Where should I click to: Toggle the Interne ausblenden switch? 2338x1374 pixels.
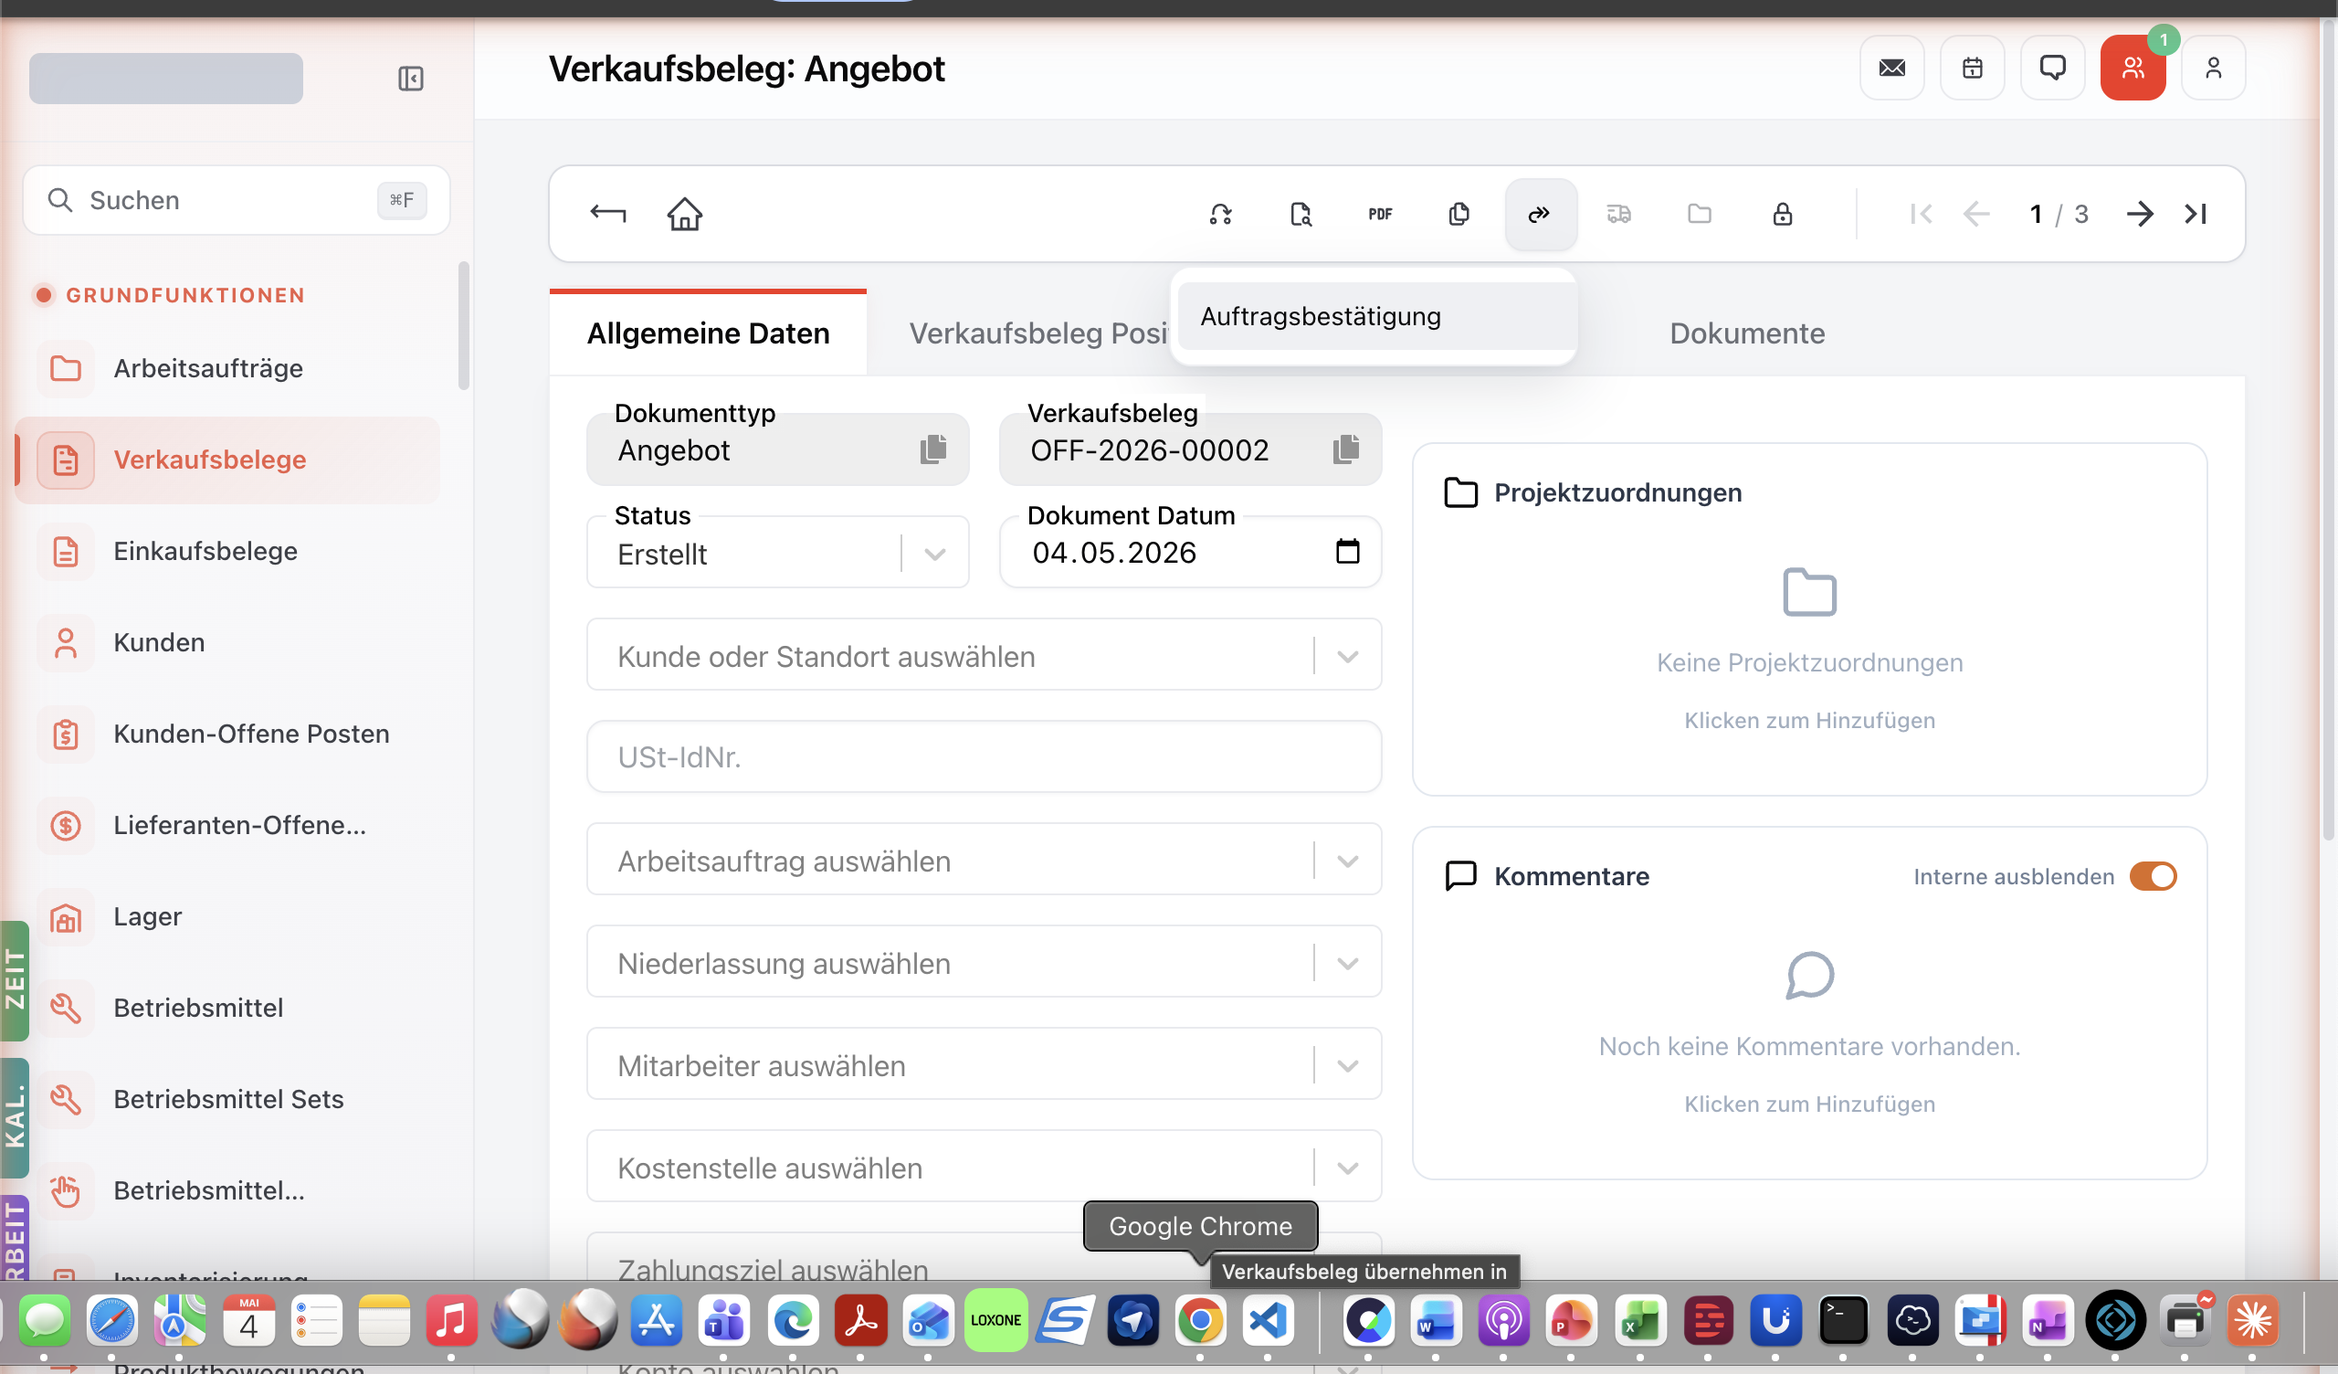click(2153, 876)
